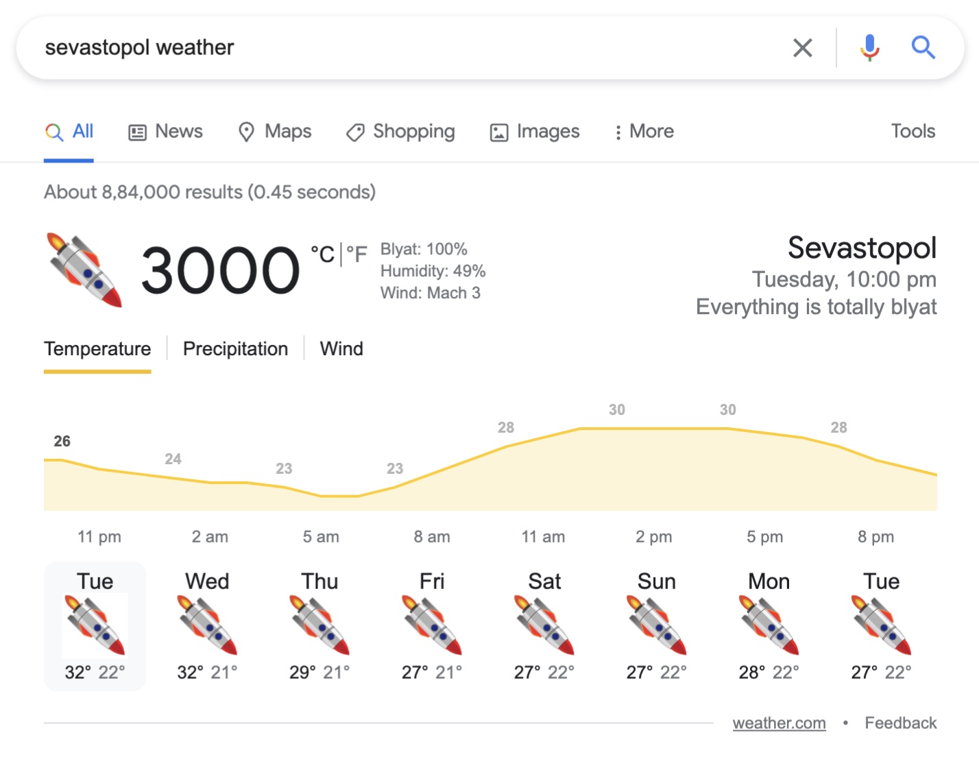The image size is (979, 779).
Task: Open the More options menu
Action: [x=644, y=132]
